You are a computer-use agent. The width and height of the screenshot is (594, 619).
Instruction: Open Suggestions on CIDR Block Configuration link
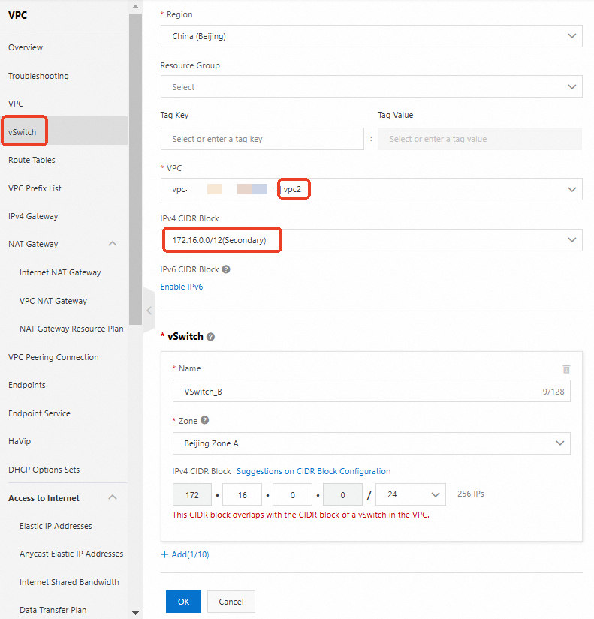(313, 471)
